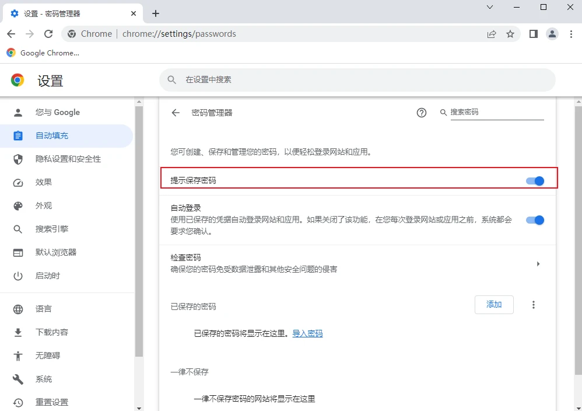
Task: Reload the page with refresh icon
Action: [x=48, y=34]
